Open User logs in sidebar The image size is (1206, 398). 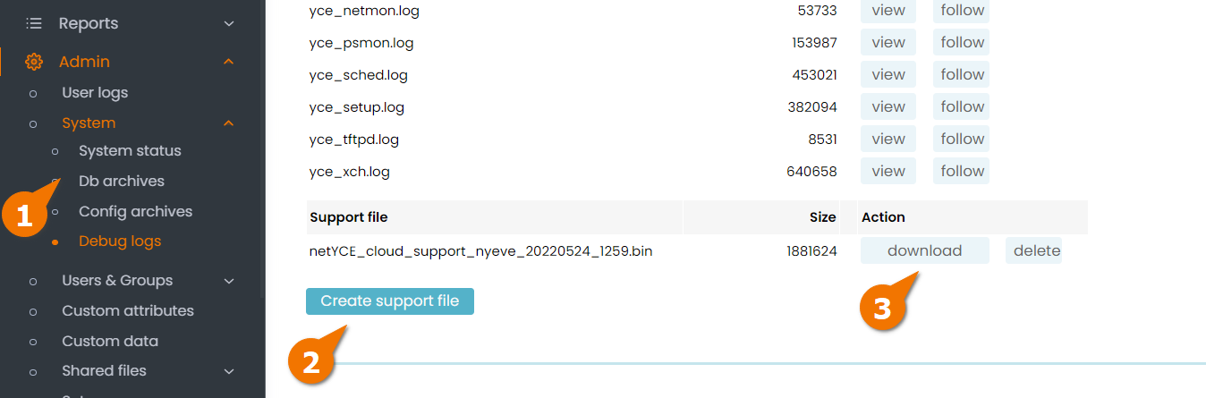pos(95,93)
